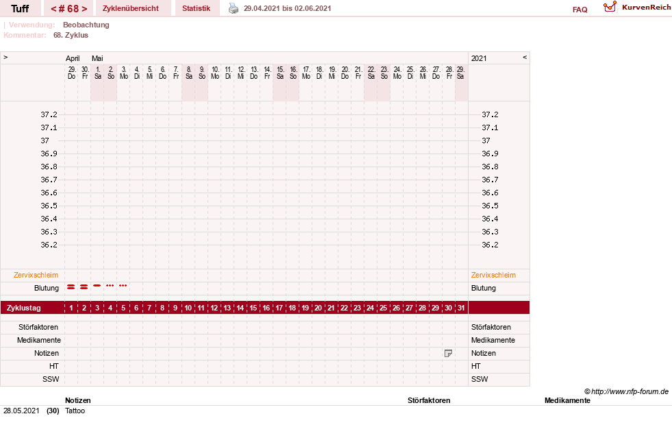Expand chart with left '>' arrow
672x427 pixels.
tap(5, 57)
